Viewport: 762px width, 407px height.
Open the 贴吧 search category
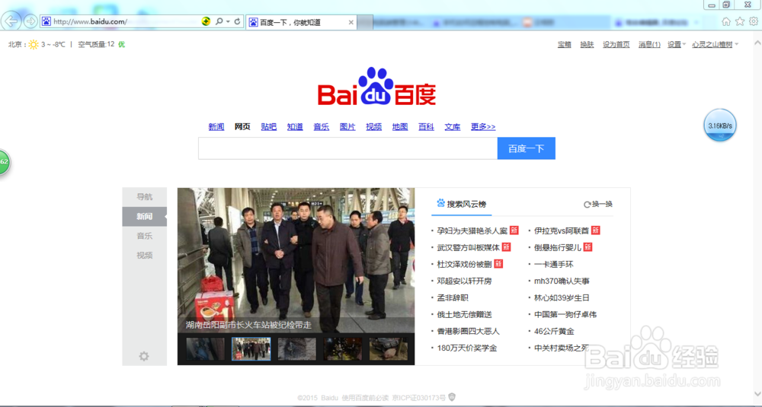point(268,126)
